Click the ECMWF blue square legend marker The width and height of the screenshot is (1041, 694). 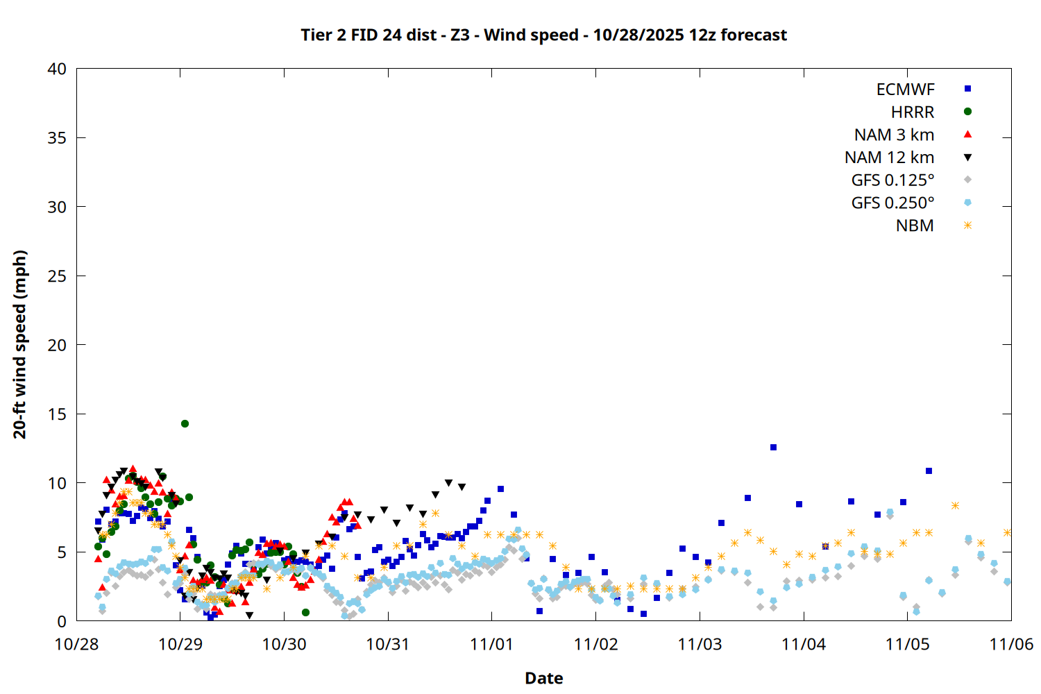point(967,89)
